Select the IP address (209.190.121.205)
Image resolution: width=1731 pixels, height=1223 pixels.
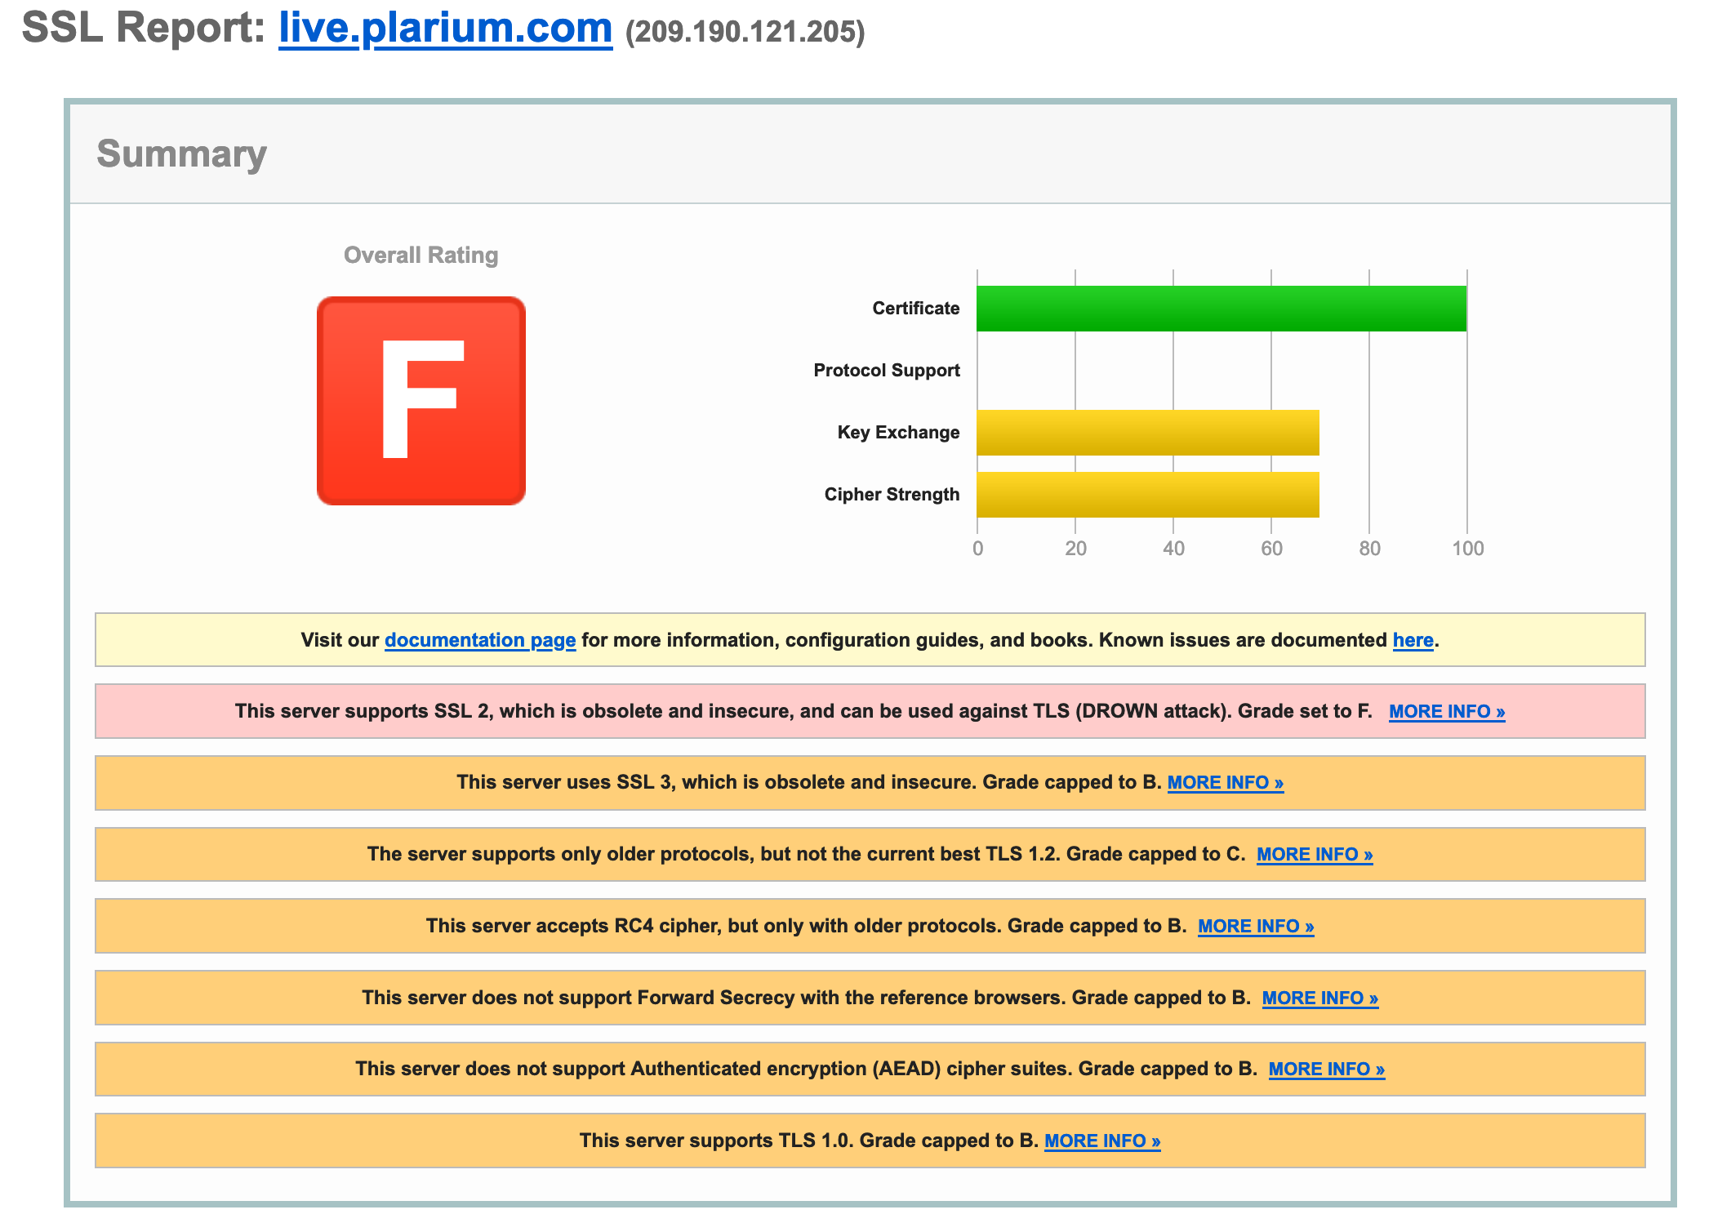tap(745, 33)
